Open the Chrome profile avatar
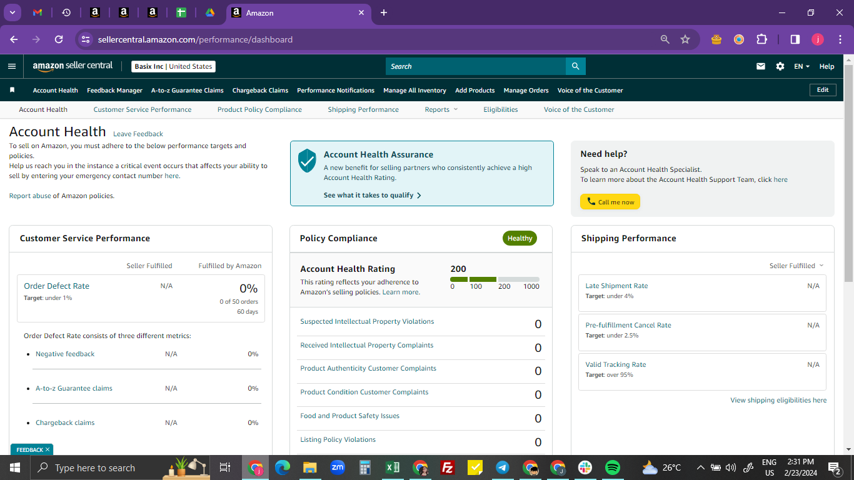854x480 pixels. click(818, 39)
